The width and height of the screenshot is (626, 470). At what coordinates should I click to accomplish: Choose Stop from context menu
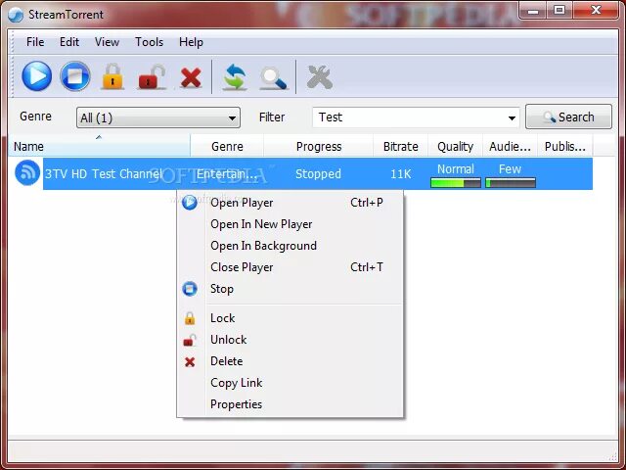click(290, 289)
